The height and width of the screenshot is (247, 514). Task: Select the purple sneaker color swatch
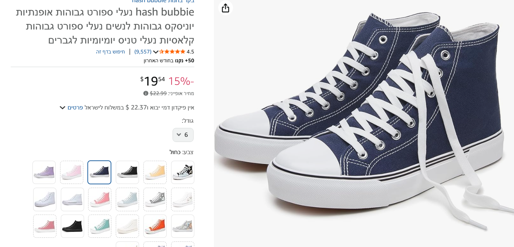click(44, 172)
